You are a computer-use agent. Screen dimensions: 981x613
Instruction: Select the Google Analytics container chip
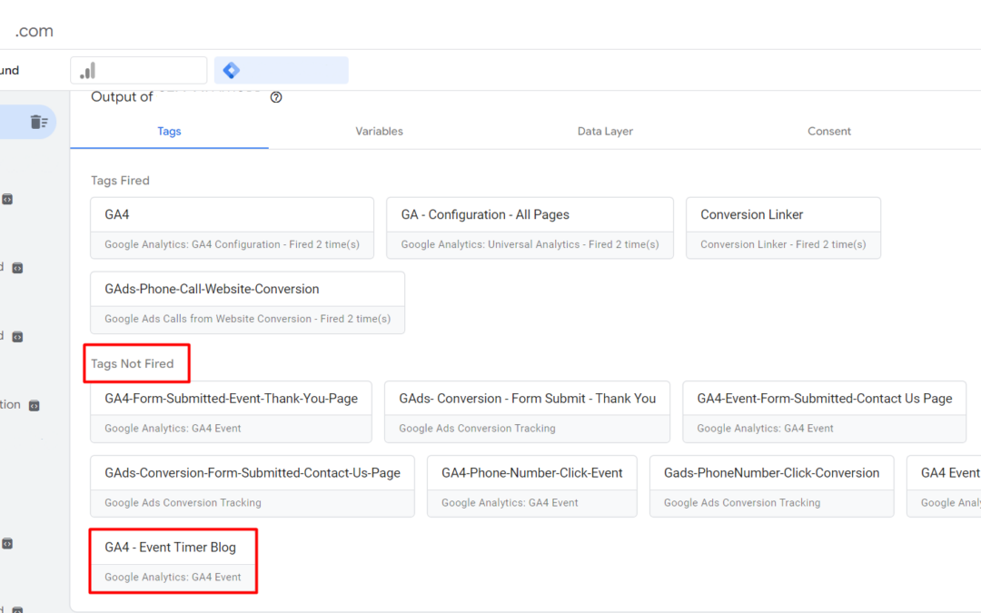point(138,71)
